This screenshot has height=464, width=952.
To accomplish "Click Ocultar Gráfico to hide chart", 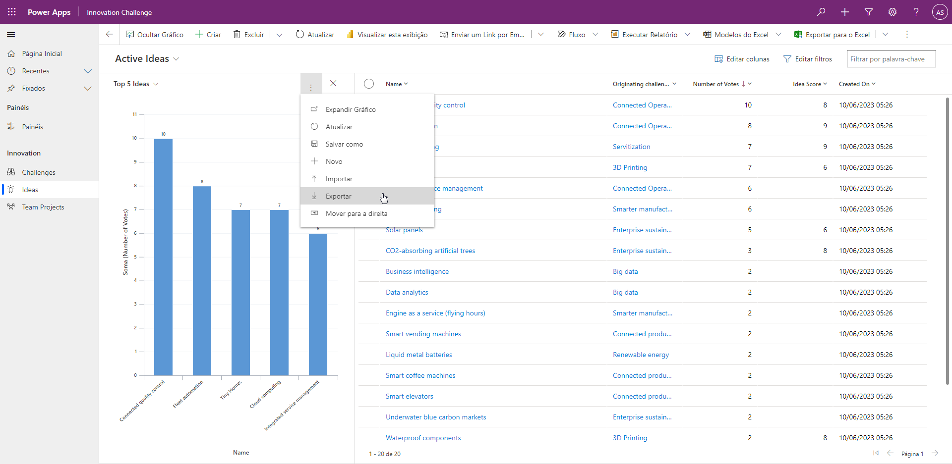I will coord(155,35).
